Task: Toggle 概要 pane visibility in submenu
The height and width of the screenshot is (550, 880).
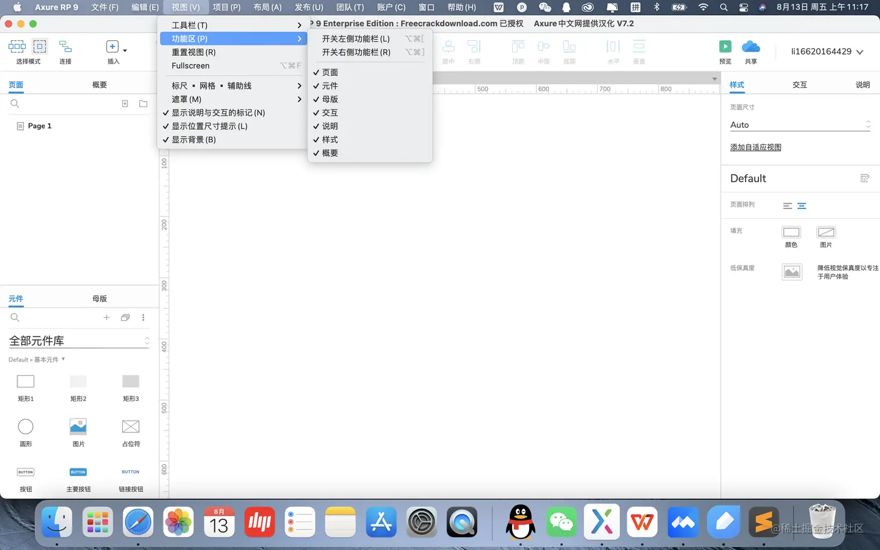Action: (x=370, y=153)
